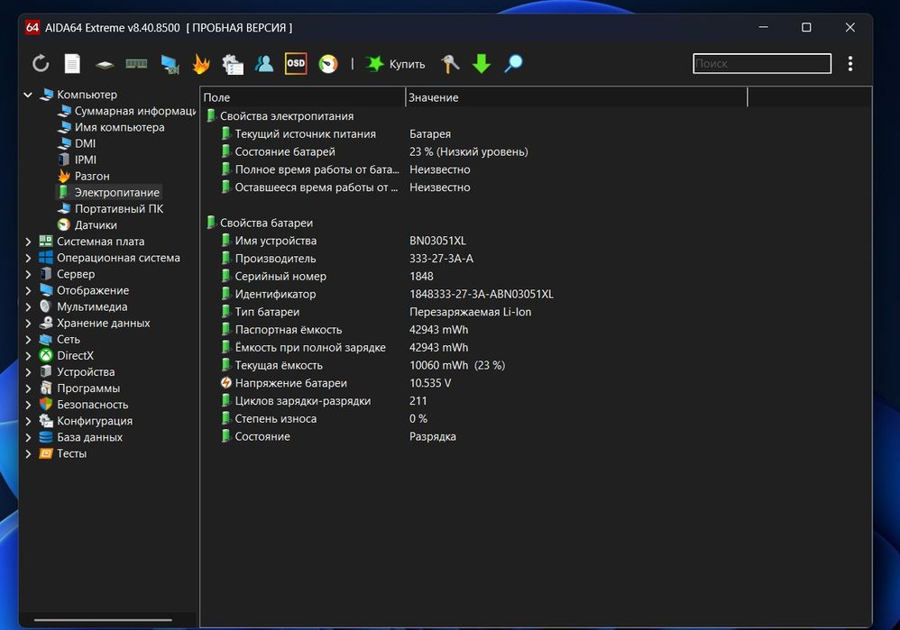Expand the Операционная система node
This screenshot has height=630, width=900.
[x=28, y=258]
